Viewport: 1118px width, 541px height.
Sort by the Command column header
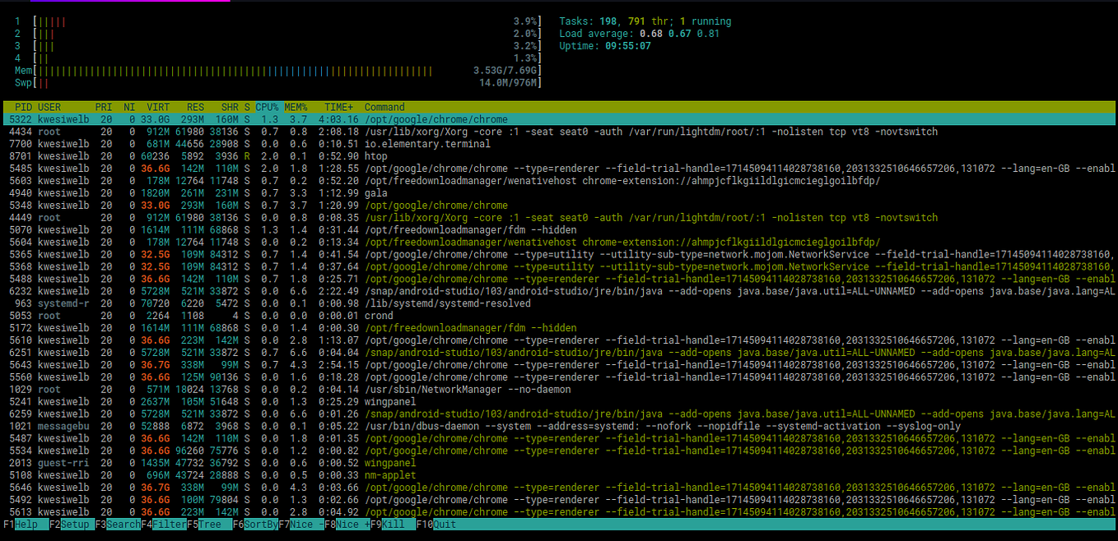click(x=384, y=107)
